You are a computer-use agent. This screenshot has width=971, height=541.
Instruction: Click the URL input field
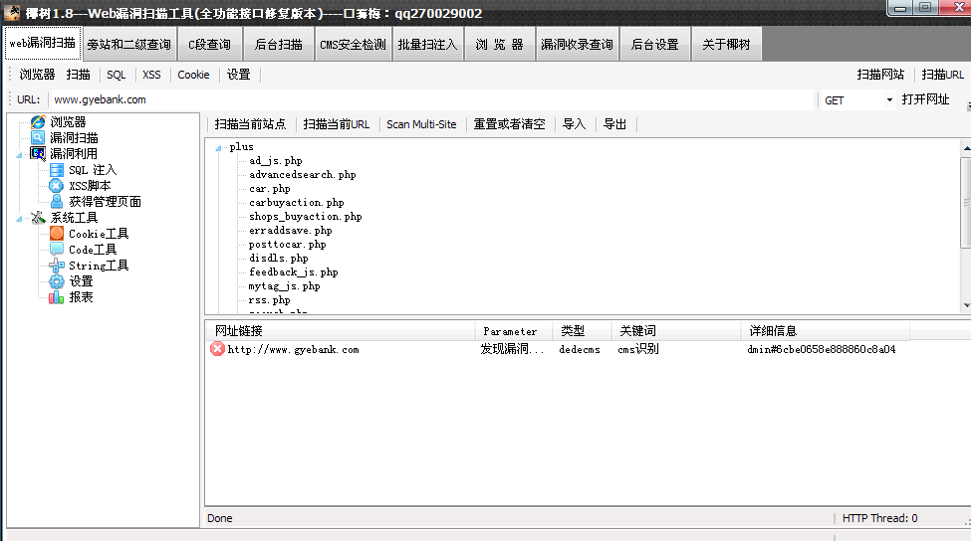(431, 99)
